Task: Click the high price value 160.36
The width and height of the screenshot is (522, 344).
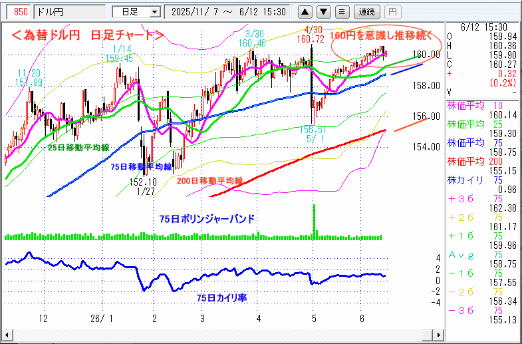Action: click(x=503, y=46)
